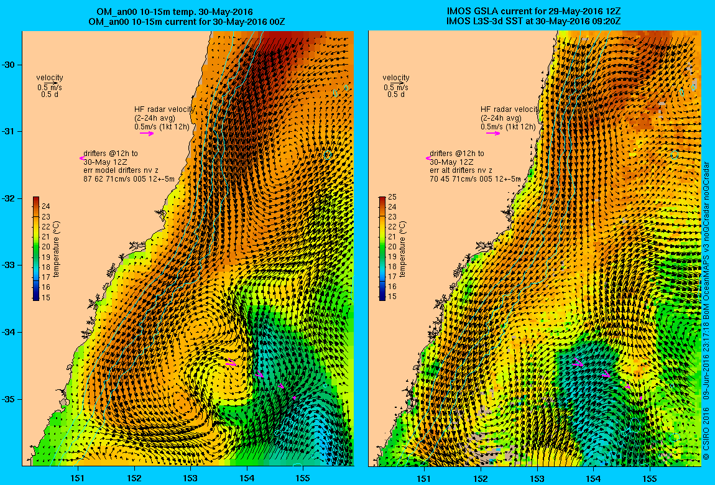Image resolution: width=715 pixels, height=485 pixels.
Task: Click the left map title 'OM_an00 10-15m temp. 30-May-2016'
Action: 175,12
